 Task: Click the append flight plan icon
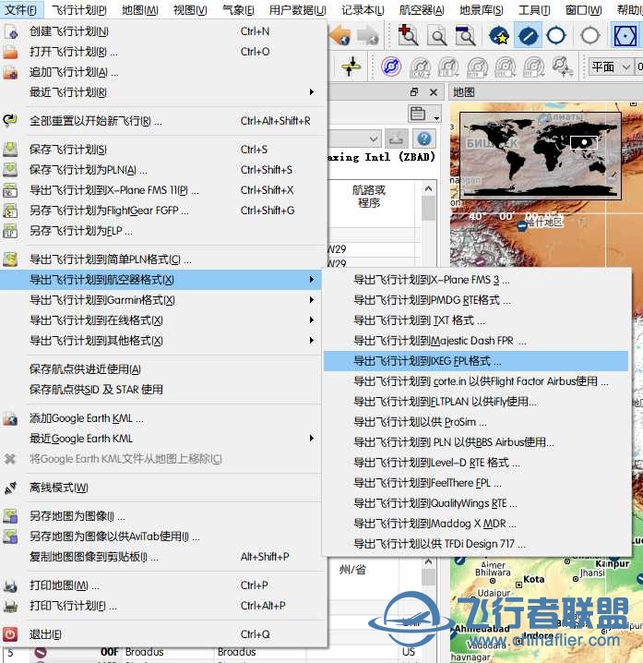point(10,72)
